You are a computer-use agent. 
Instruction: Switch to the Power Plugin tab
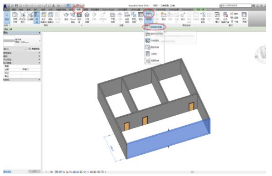click(x=108, y=10)
